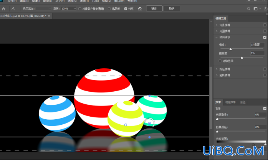Viewport: 268px width, 160px height.
Task: Click the 光源散景 0% value field
Action: pyautogui.click(x=260, y=115)
